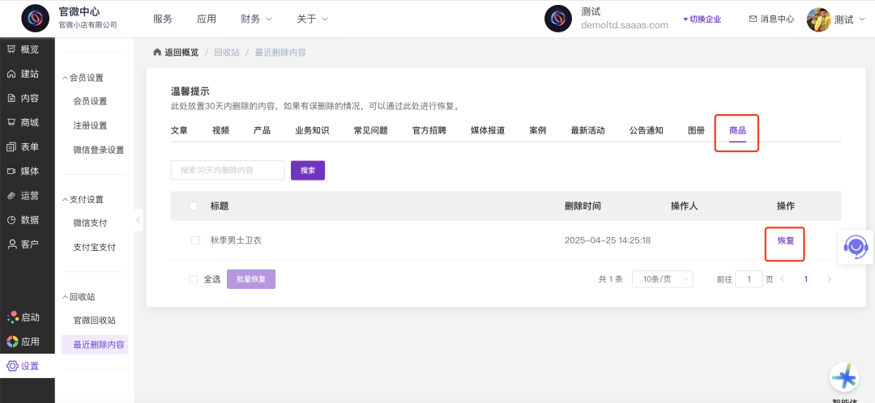The width and height of the screenshot is (875, 403).
Task: Open the 数据 data sidebar icon
Action: pos(11,219)
